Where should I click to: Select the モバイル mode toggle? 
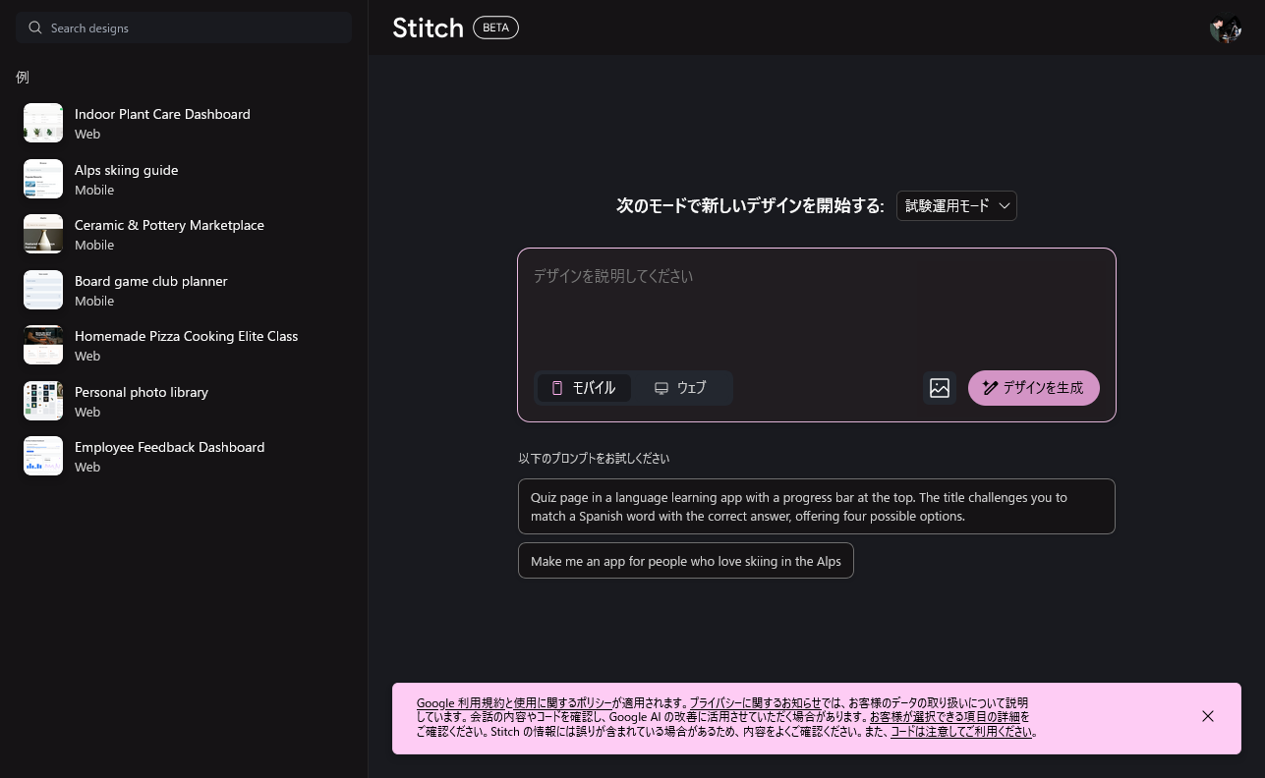pos(584,388)
